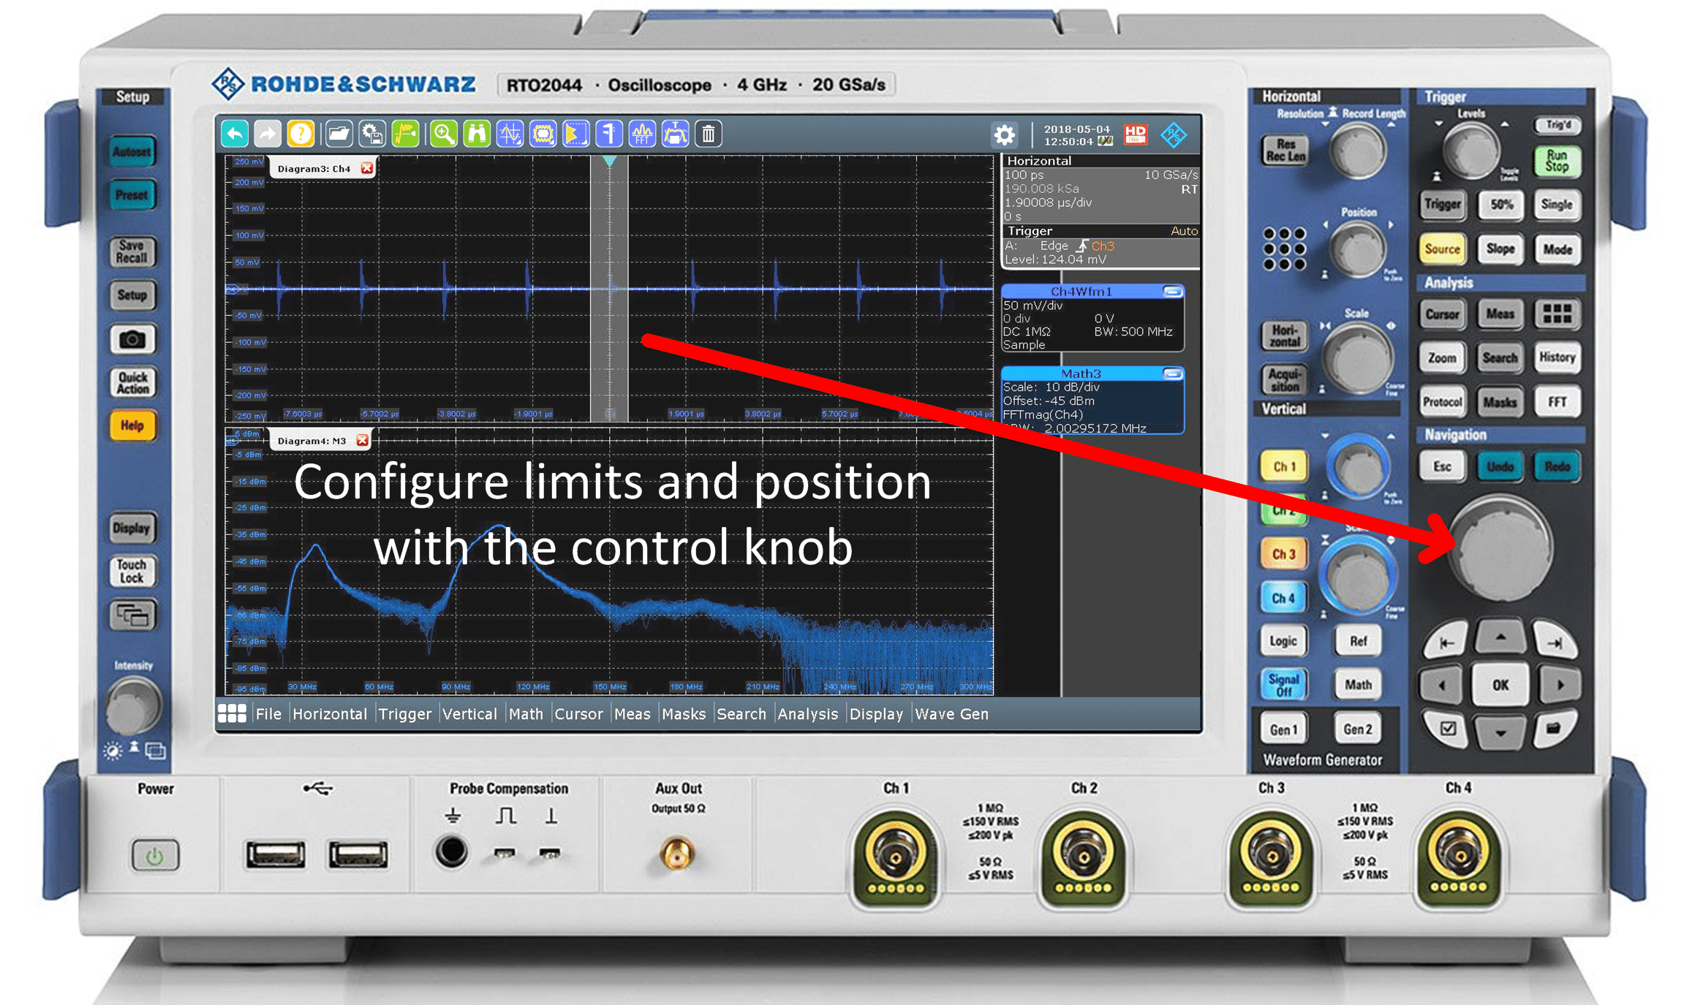Click the blue R&S logo icon on screen

1174,134
